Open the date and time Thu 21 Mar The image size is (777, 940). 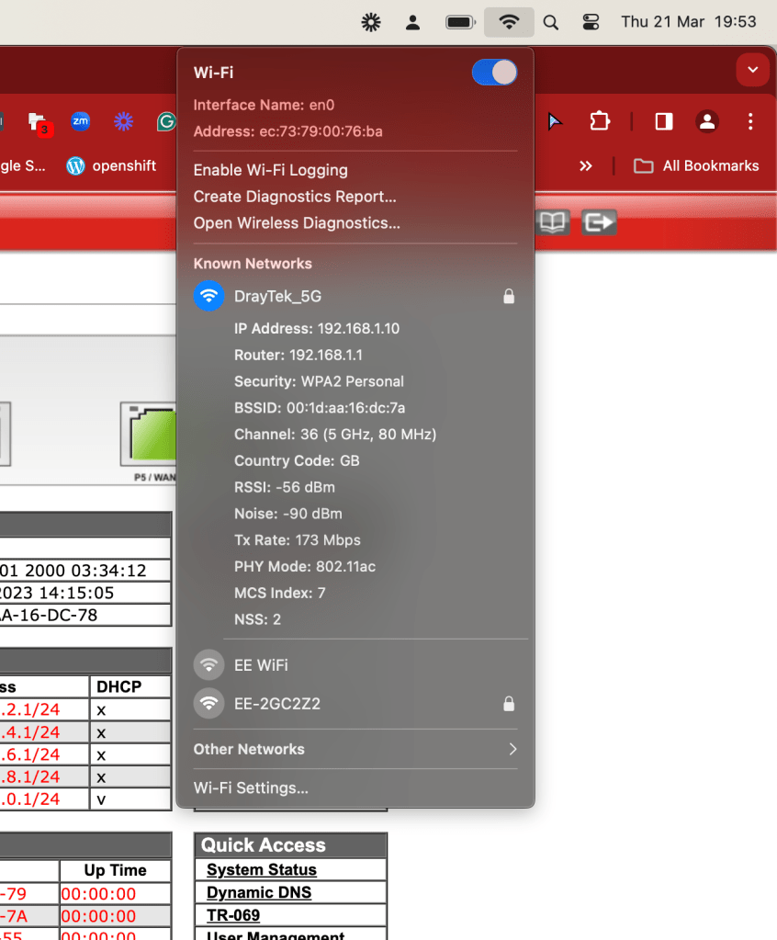(688, 22)
